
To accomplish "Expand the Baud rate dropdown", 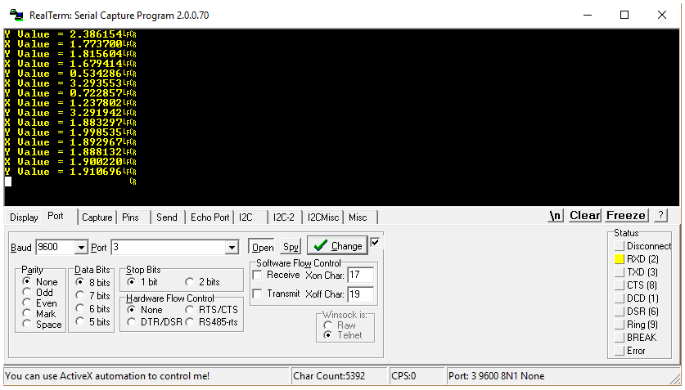I will point(81,247).
